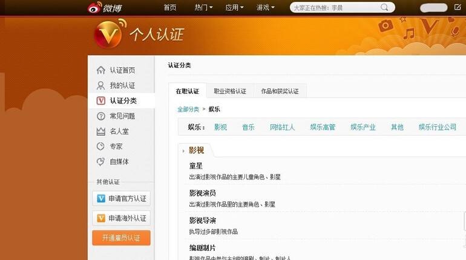Open the 热门 dropdown menu
466x260 pixels.
click(x=203, y=7)
